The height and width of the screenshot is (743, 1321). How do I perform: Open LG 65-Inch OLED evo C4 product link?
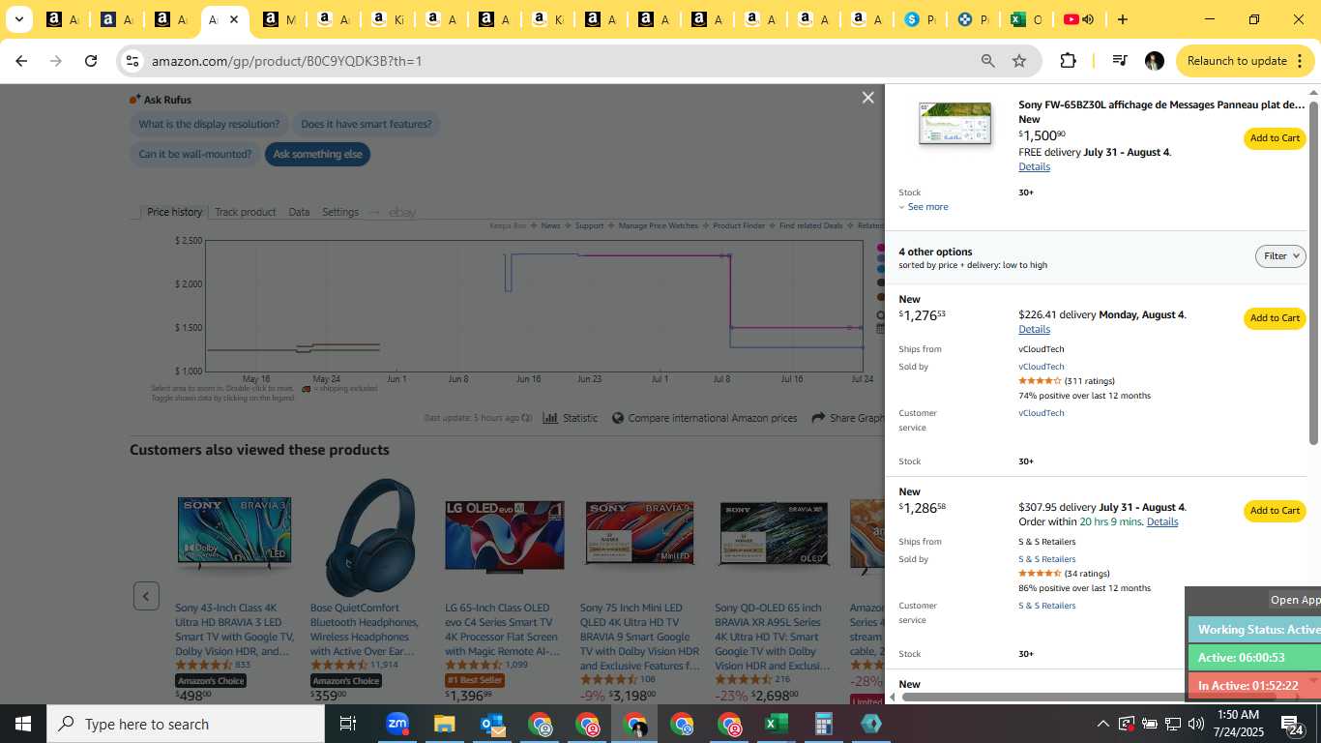pos(502,630)
